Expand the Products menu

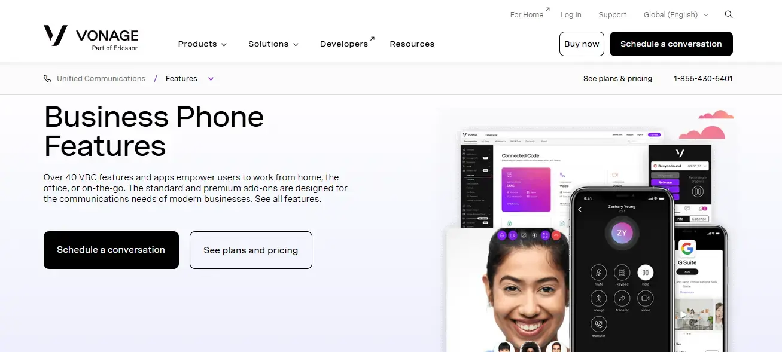click(x=203, y=44)
